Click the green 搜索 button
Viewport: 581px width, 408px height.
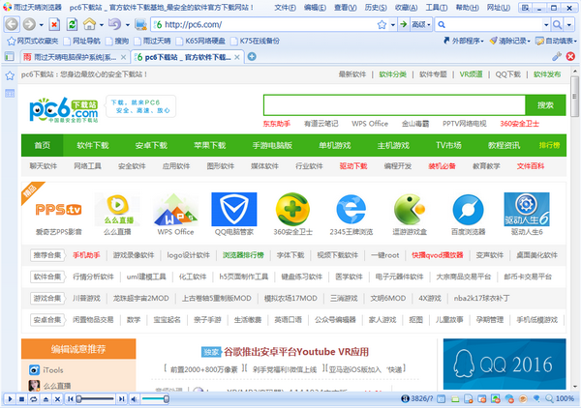tap(545, 104)
